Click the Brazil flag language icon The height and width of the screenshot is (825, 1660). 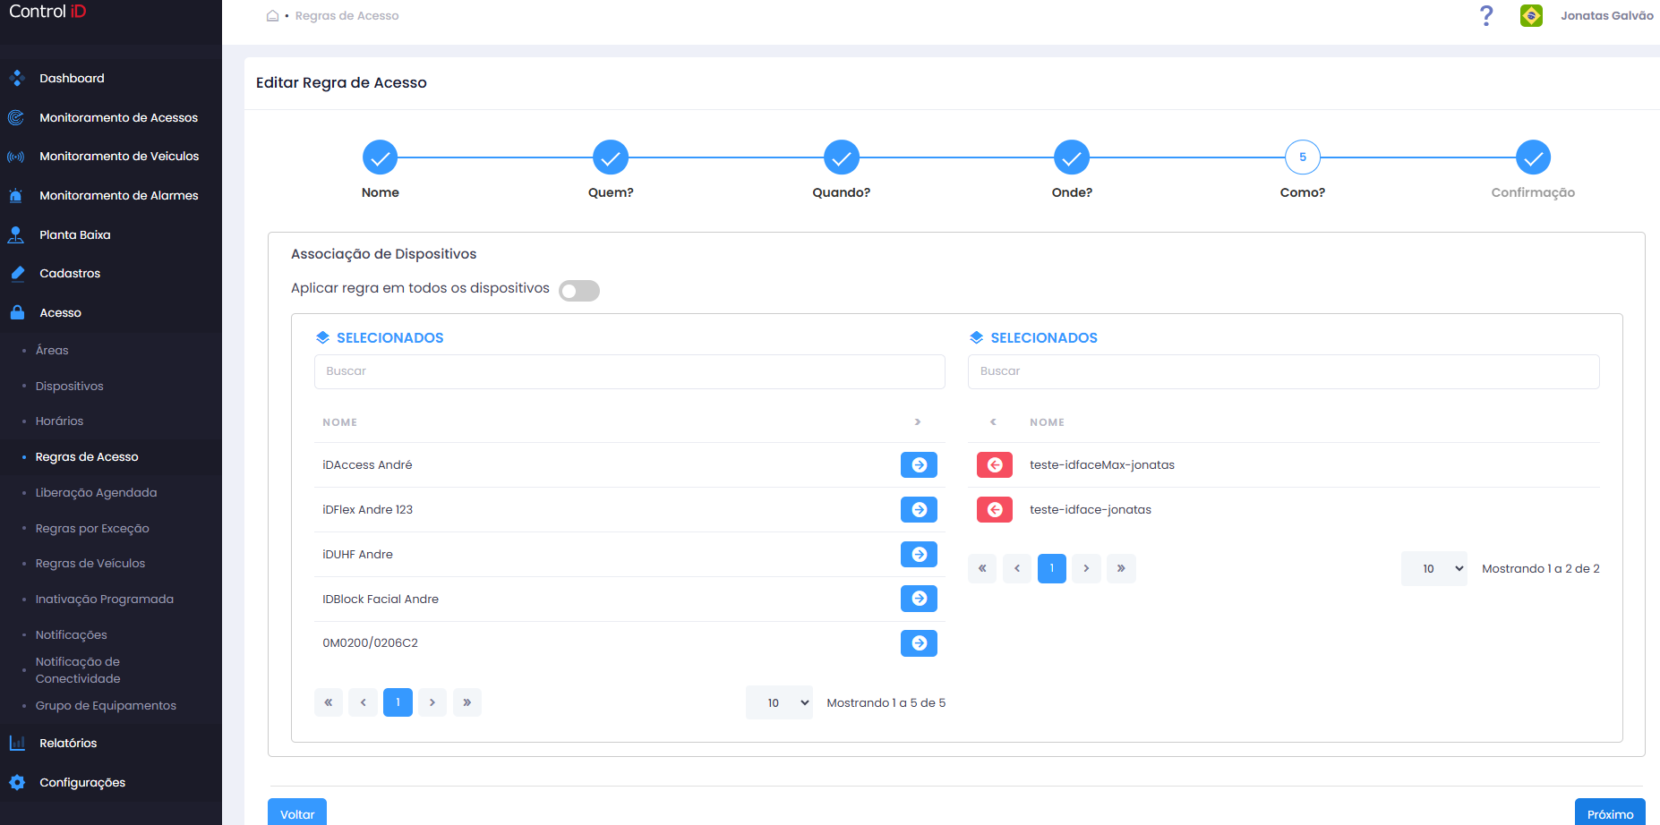pyautogui.click(x=1531, y=15)
